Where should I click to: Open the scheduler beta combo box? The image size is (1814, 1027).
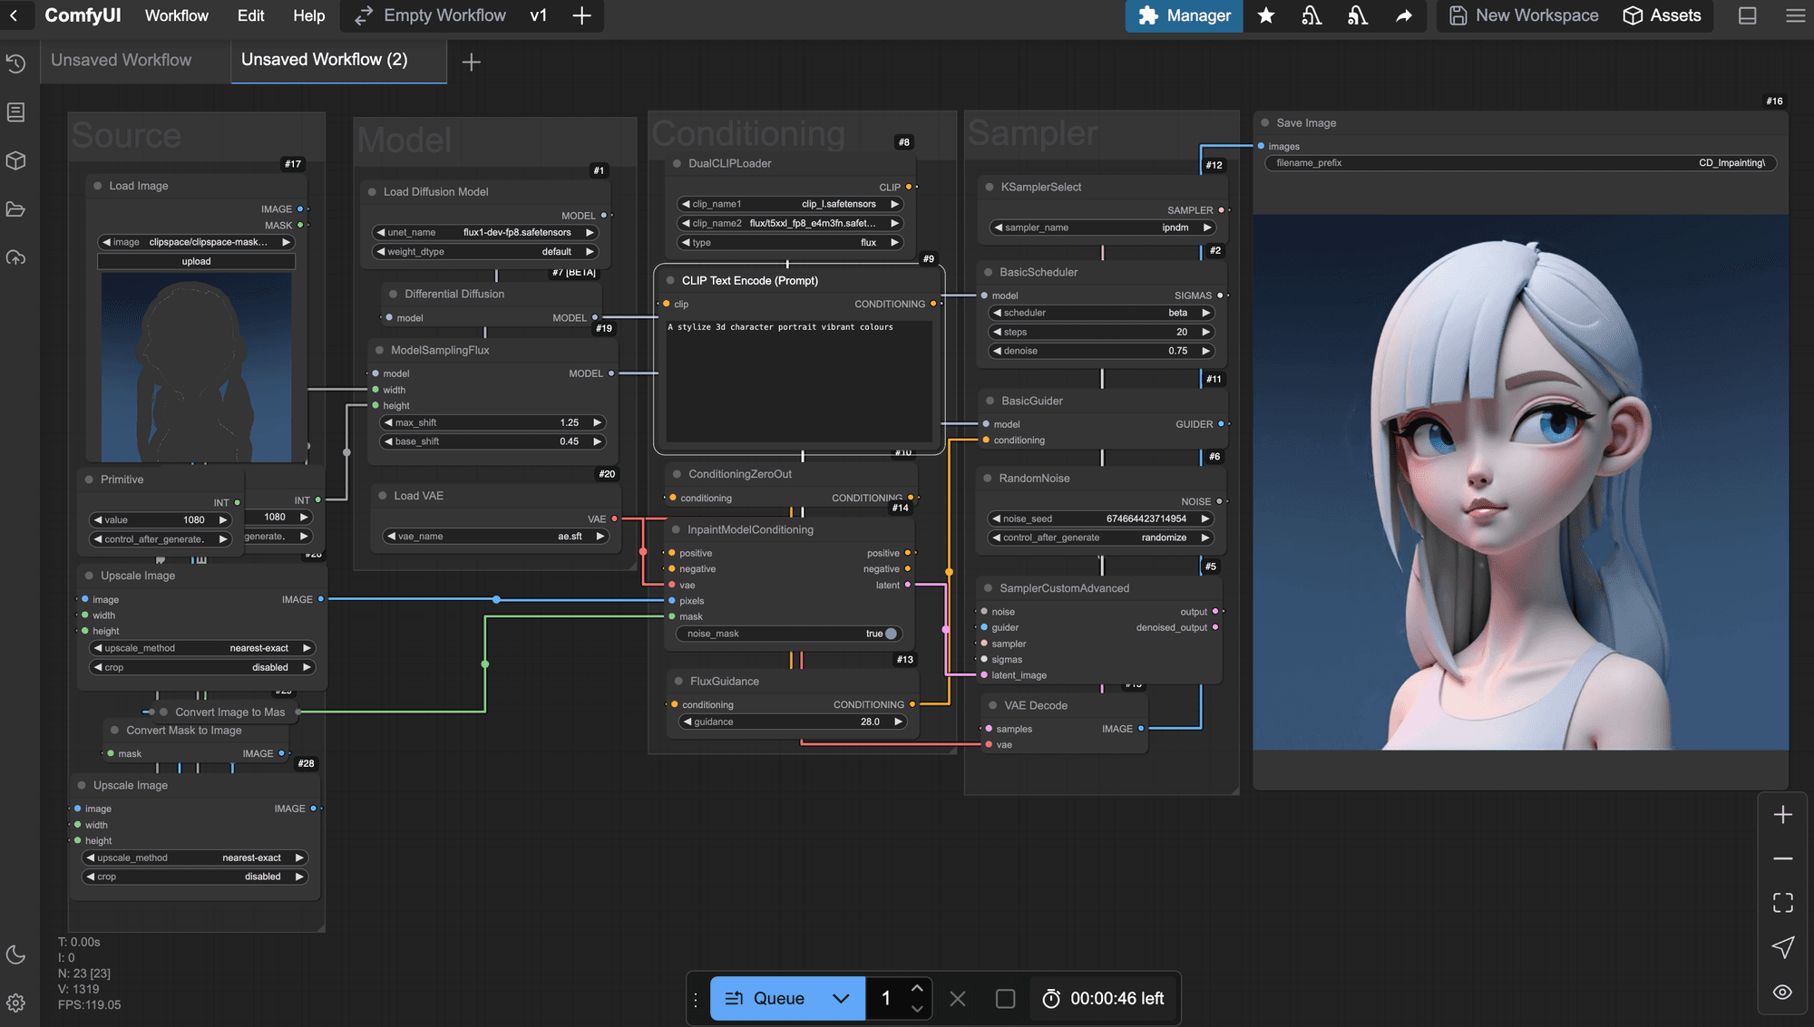[x=1102, y=313]
